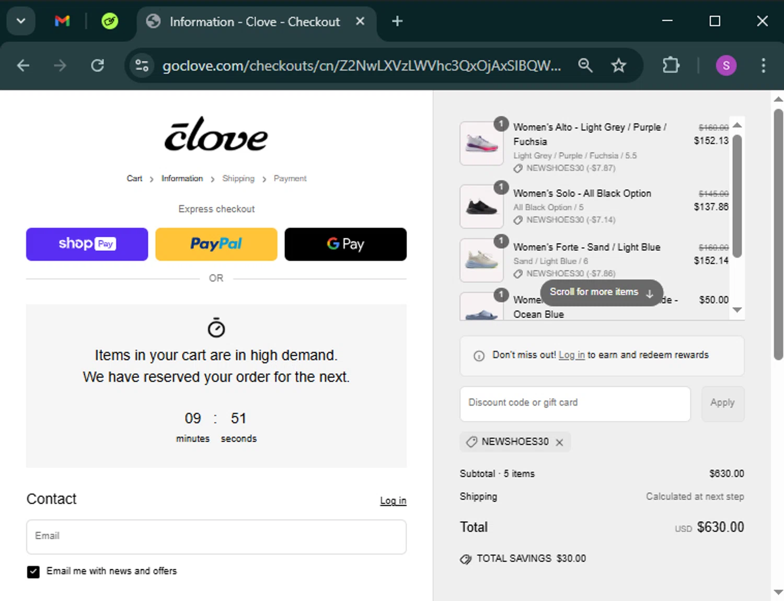Focus the Discount code or gift card field
Screen dimensions: 784x601
click(x=575, y=403)
